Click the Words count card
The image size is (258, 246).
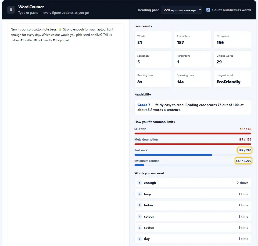pyautogui.click(x=153, y=40)
